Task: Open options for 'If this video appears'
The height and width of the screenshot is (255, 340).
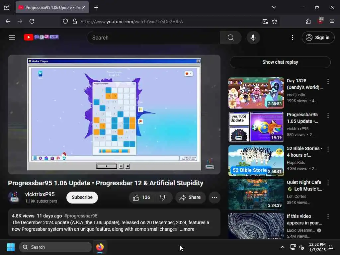Action: click(x=328, y=216)
